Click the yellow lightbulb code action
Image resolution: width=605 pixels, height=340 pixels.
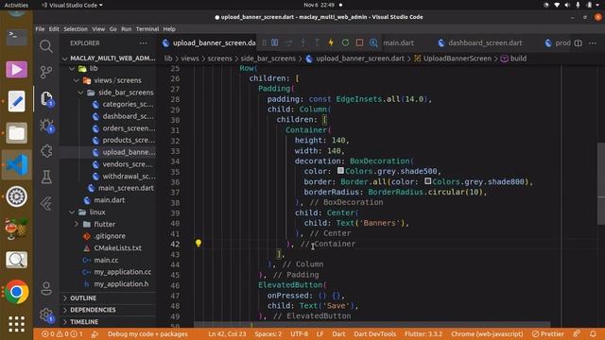[199, 244]
